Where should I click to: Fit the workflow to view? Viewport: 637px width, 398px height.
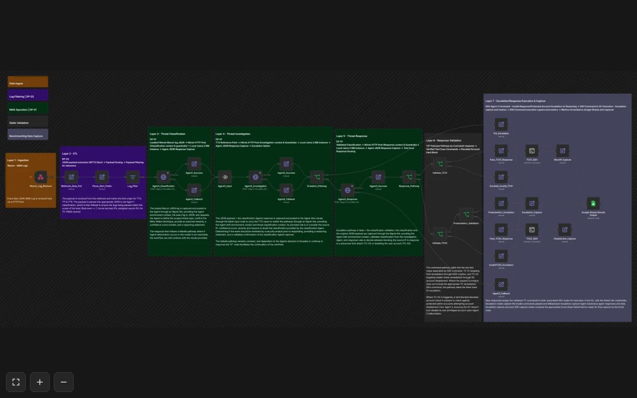[x=16, y=382]
